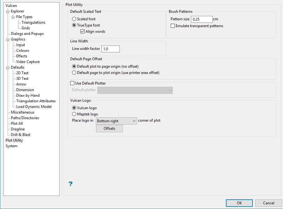Viewport: 283px width, 209px height.
Task: Select Default page to plot origin option
Action: point(74,73)
